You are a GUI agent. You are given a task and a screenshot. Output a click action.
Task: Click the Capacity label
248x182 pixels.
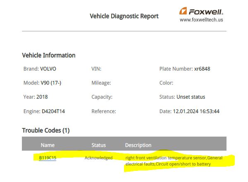(102, 97)
